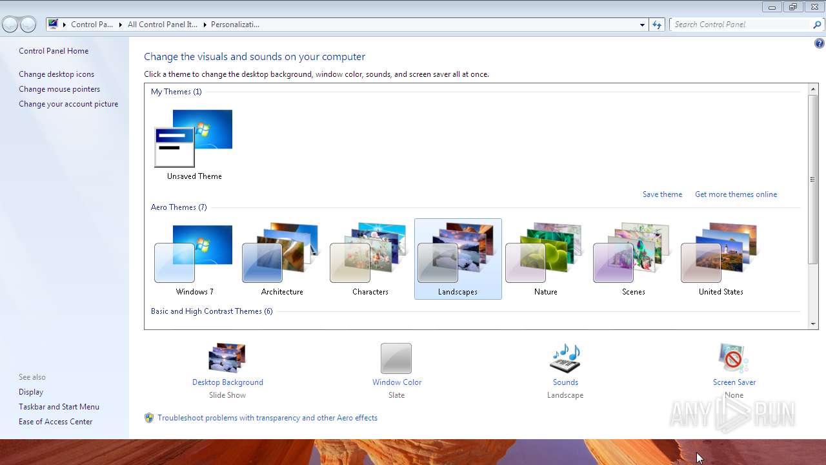Screen dimensions: 826x465
Task: Switch to the Nature theme
Action: point(545,259)
